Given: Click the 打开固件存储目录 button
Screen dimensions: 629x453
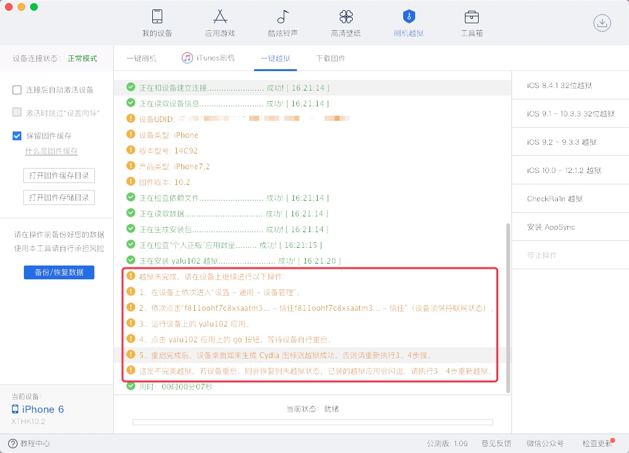Looking at the screenshot, I should point(59,198).
